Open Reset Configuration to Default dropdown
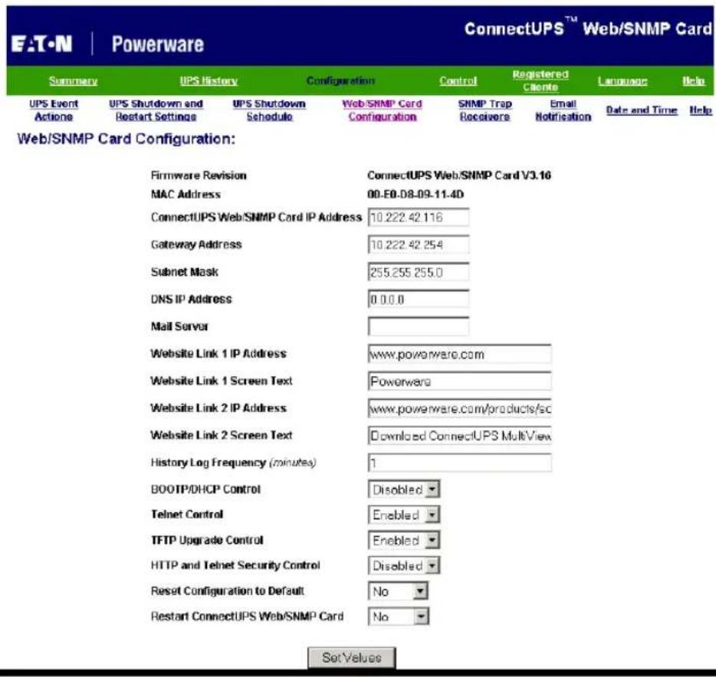Image resolution: width=716 pixels, height=677 pixels. pyautogui.click(x=398, y=591)
